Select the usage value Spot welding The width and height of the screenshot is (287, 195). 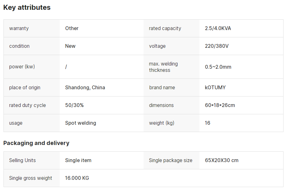pyautogui.click(x=81, y=123)
